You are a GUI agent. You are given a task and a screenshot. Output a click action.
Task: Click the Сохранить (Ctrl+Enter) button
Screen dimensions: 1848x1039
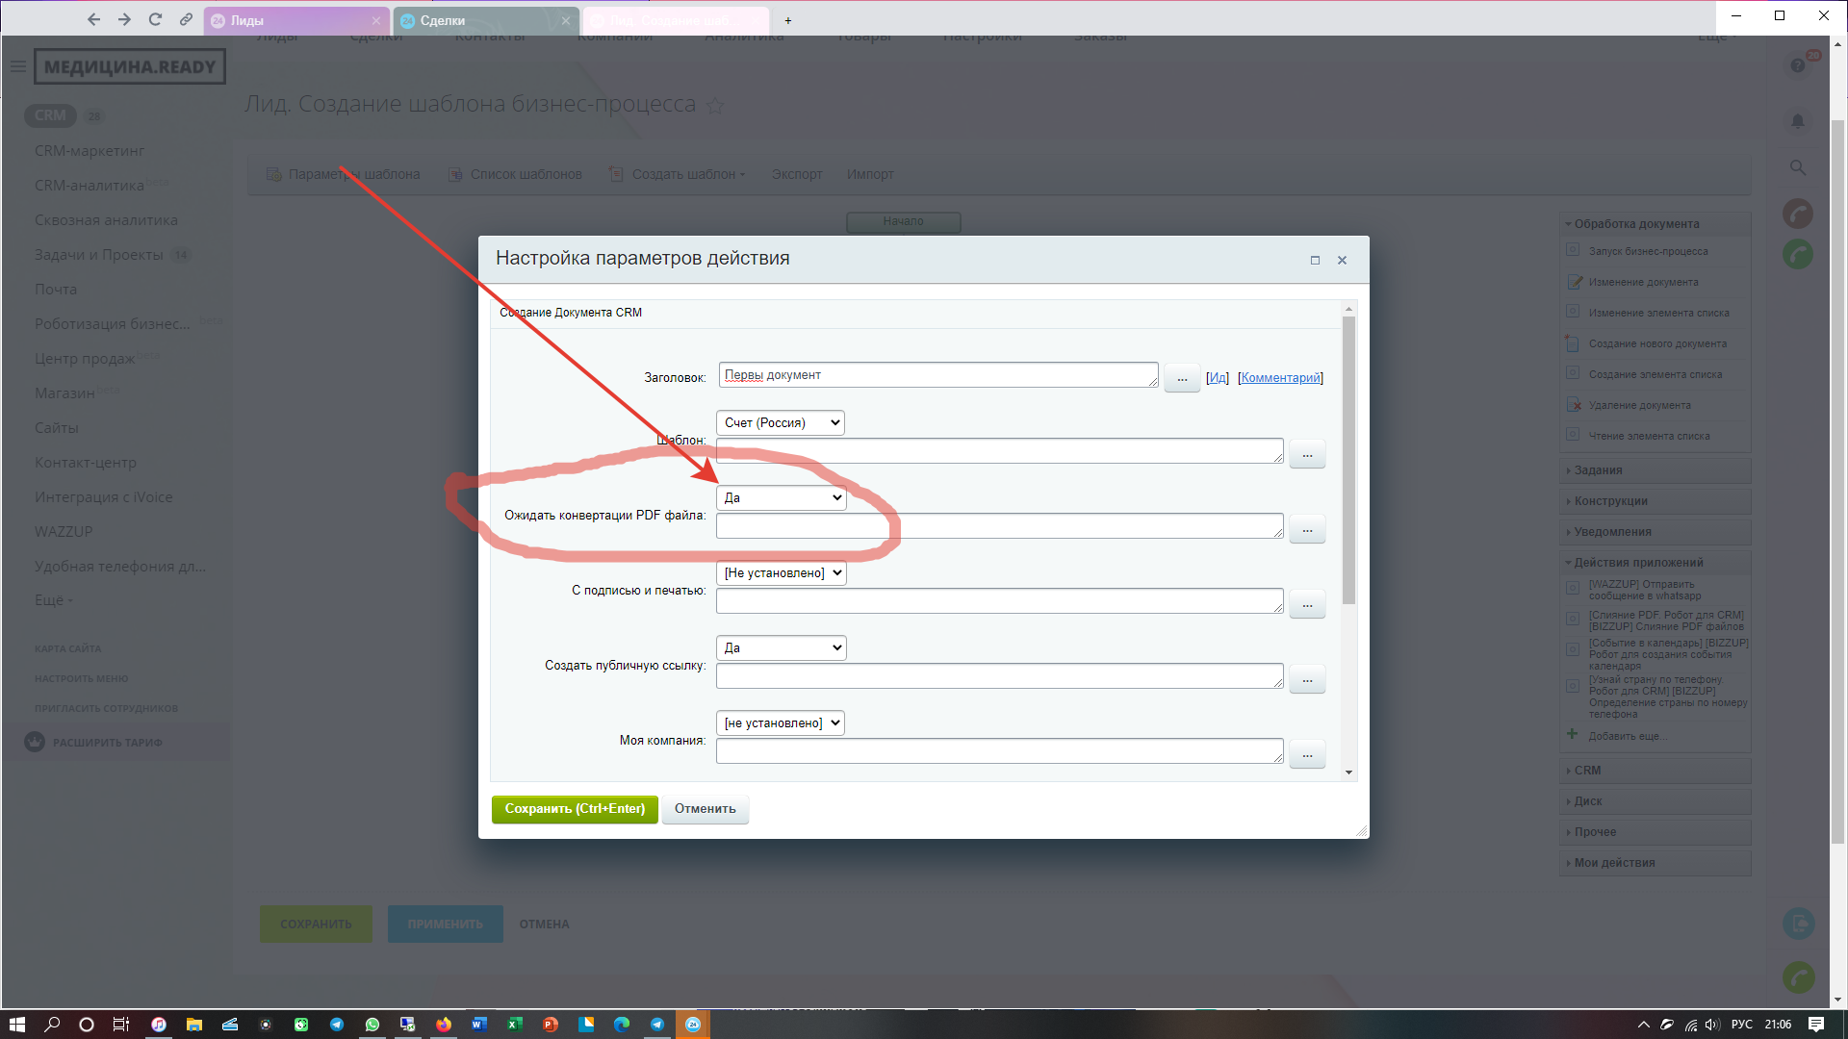pos(575,809)
